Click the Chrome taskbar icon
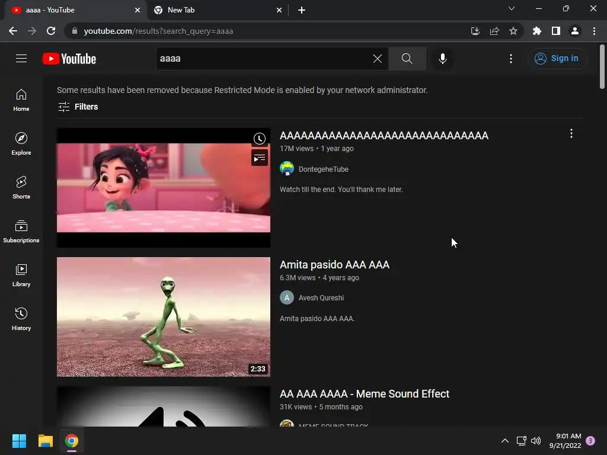607x455 pixels. coord(72,441)
